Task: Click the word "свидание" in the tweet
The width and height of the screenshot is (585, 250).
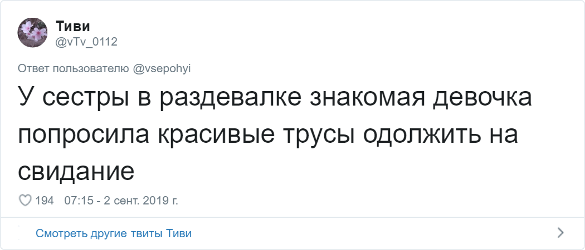Action: pyautogui.click(x=76, y=171)
